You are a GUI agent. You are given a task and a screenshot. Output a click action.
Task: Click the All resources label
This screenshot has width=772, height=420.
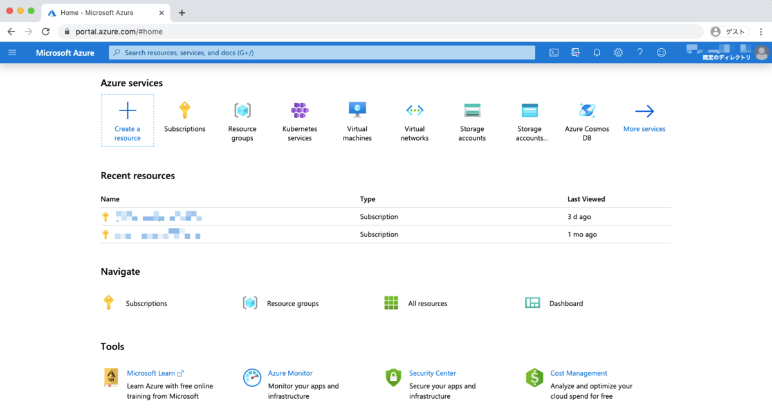click(x=428, y=304)
